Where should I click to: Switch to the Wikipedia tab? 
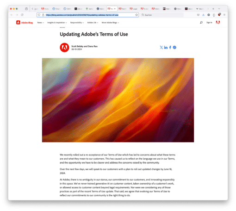pos(200,9)
